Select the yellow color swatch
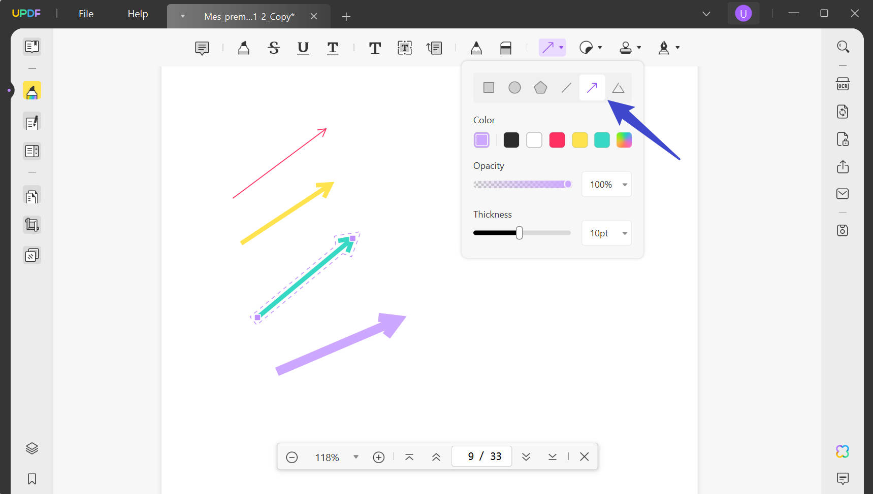873x494 pixels. coord(579,140)
